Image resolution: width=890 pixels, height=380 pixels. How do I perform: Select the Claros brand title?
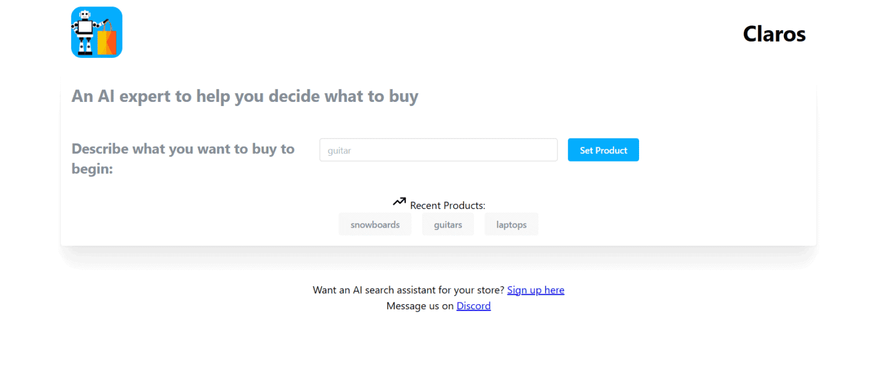774,34
